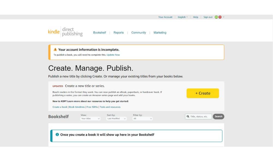Click the yellow + Create button

[x=203, y=93]
